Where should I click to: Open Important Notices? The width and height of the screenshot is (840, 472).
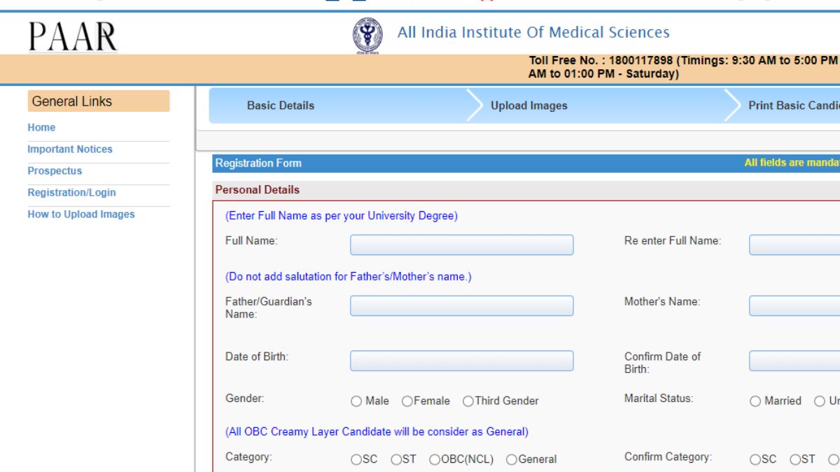70,149
